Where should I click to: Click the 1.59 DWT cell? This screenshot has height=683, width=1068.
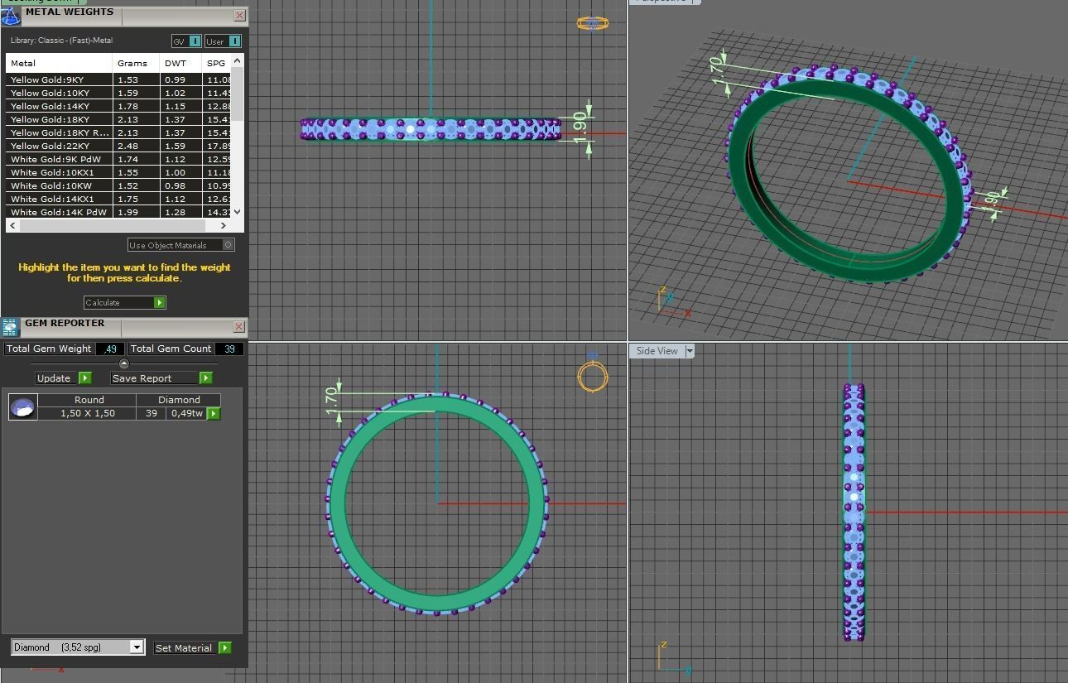coord(180,146)
